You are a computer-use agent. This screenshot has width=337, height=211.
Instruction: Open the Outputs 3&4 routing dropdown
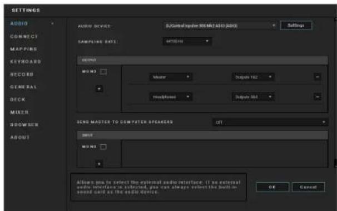click(x=253, y=97)
